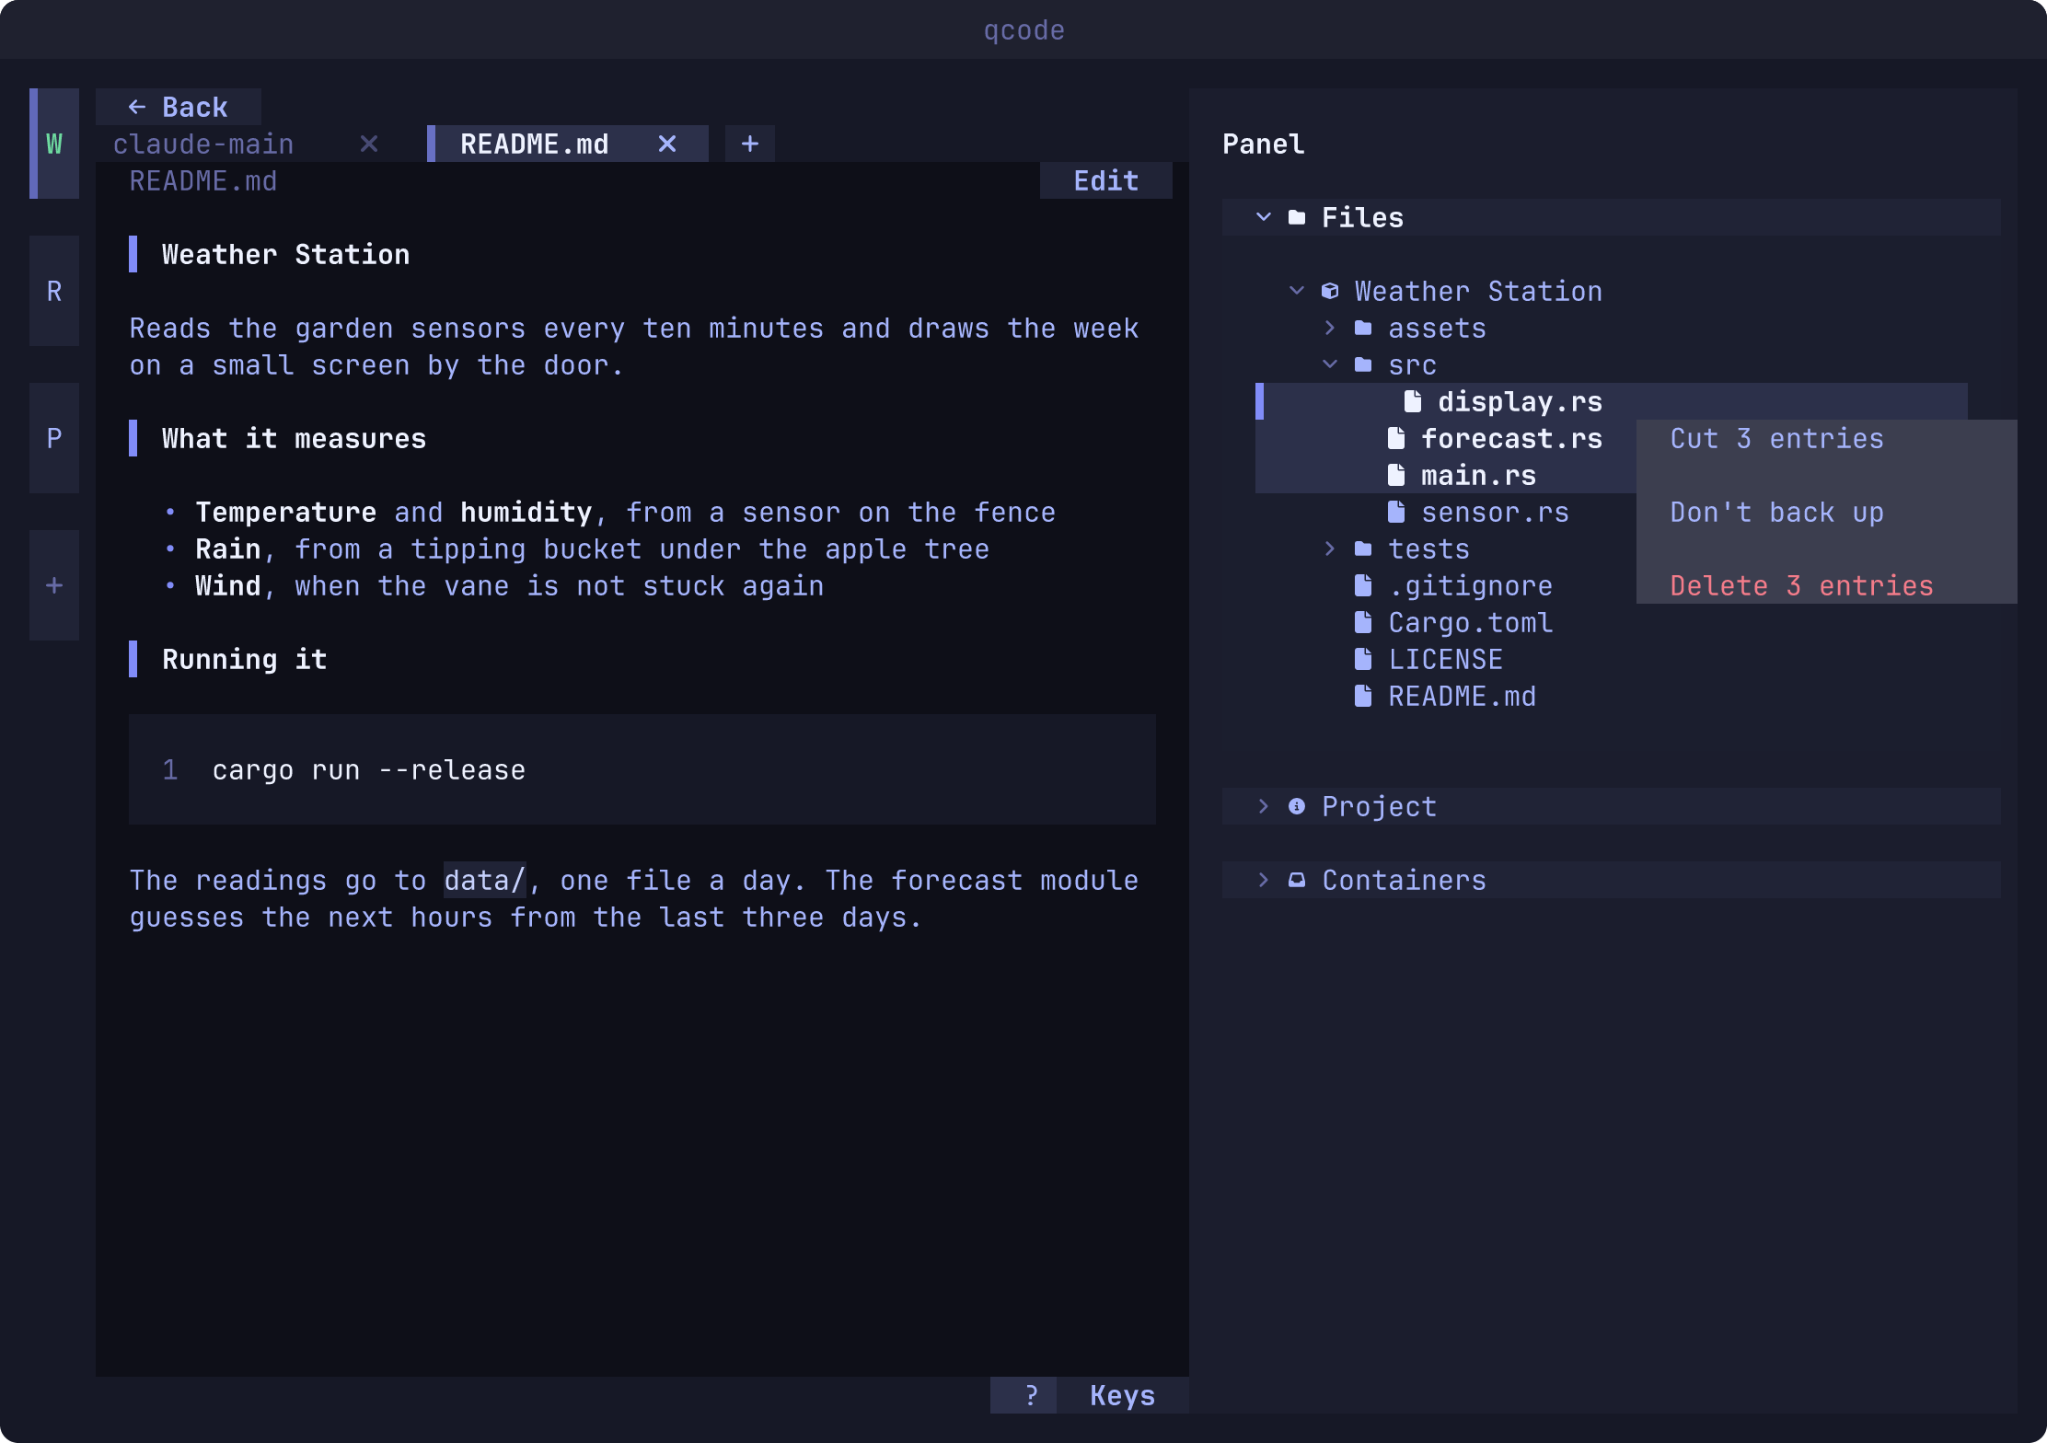This screenshot has height=1443, width=2047.
Task: Click the Containers section title
Action: 1405,880
